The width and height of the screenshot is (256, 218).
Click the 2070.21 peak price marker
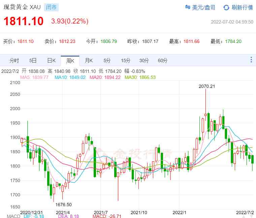click(x=206, y=86)
